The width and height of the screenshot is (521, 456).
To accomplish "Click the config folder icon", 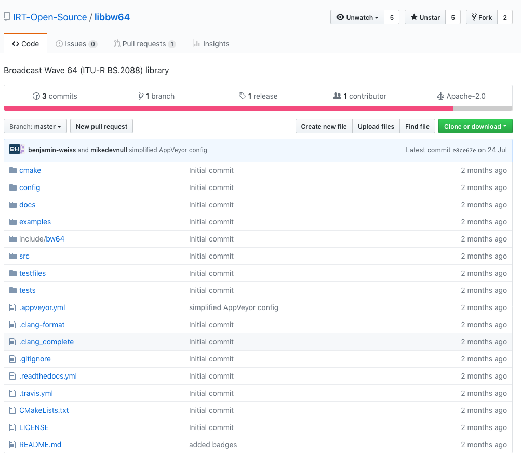I will point(13,187).
